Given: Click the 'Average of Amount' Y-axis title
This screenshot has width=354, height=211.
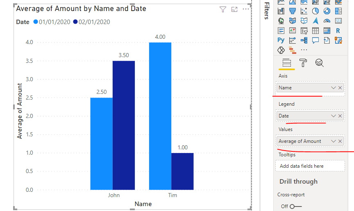Looking at the screenshot, I should tap(20, 111).
